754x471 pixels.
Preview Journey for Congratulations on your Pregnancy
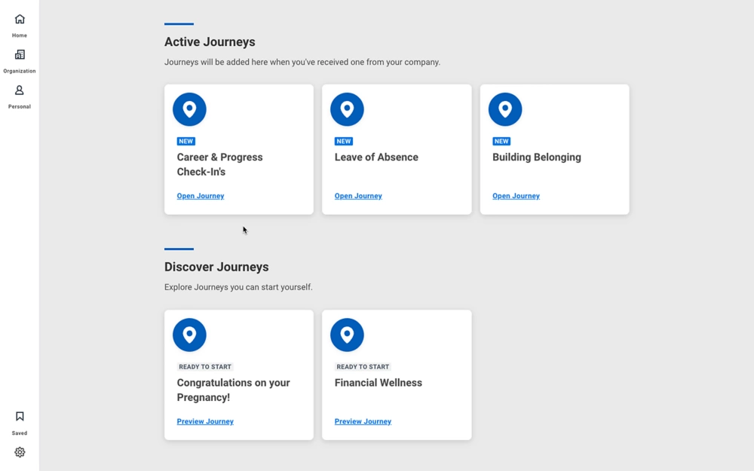point(205,421)
